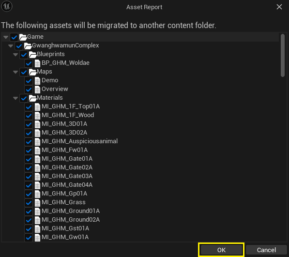
Task: Confirm migration with the OK button
Action: tap(221, 250)
